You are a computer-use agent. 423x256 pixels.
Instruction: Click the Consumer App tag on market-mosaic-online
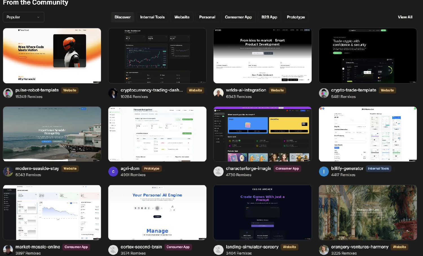pos(76,247)
